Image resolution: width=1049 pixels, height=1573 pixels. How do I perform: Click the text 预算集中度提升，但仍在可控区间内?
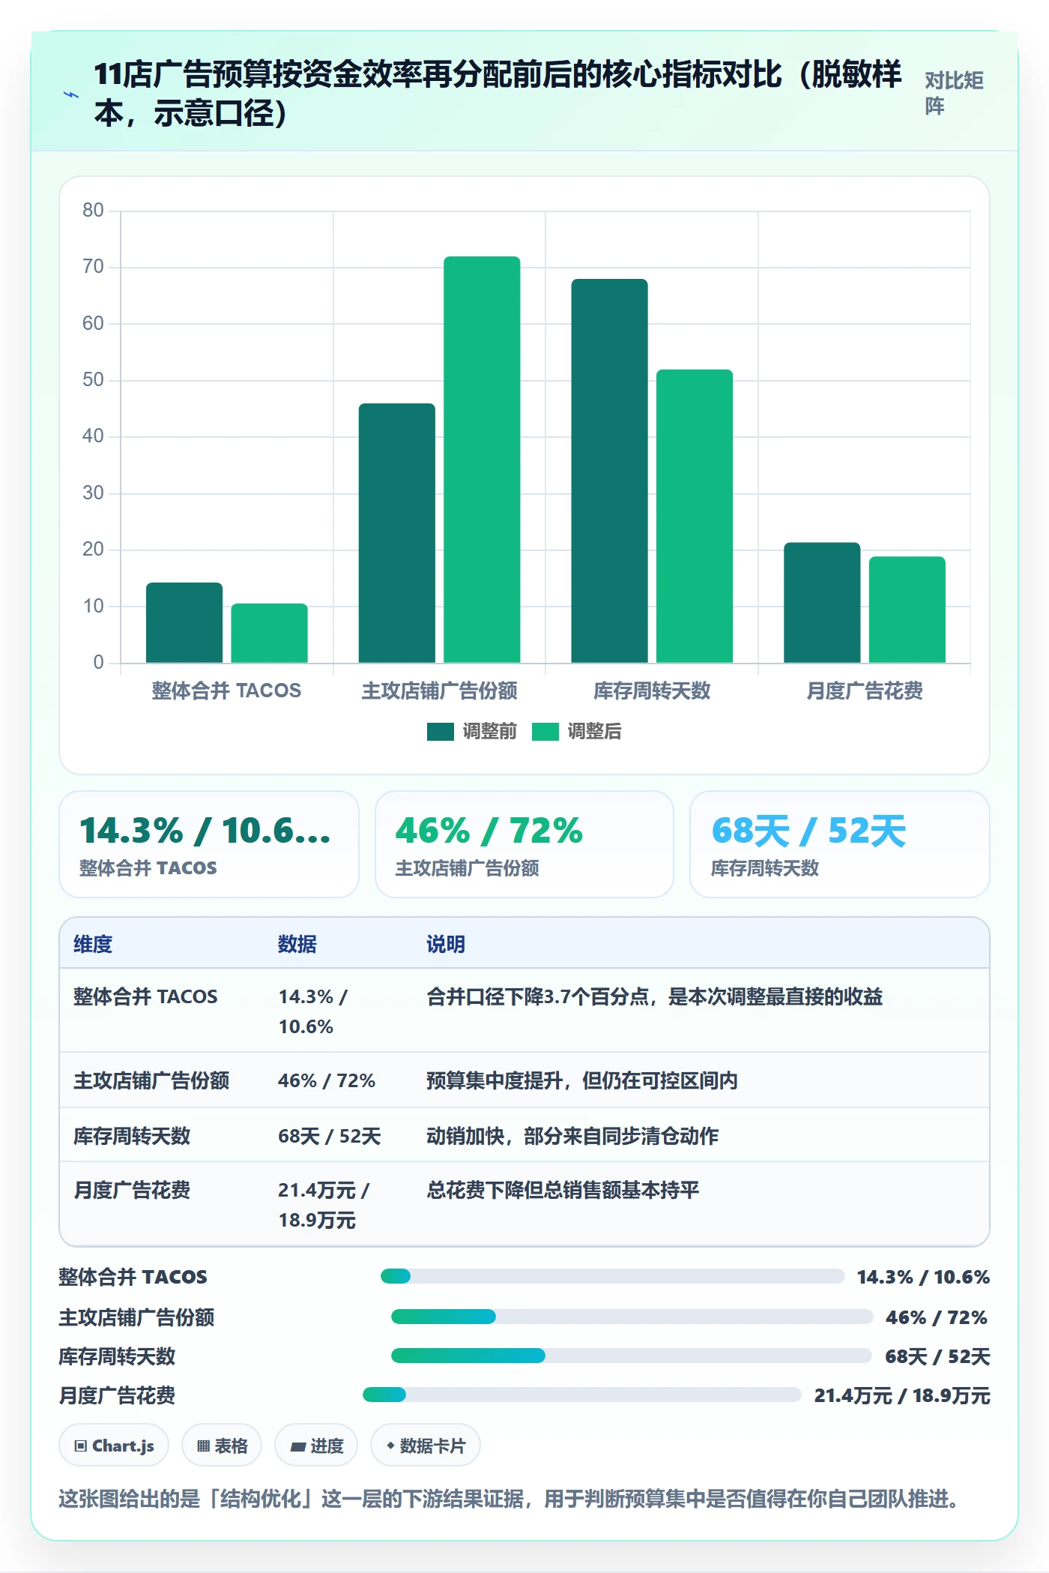[x=582, y=1080]
